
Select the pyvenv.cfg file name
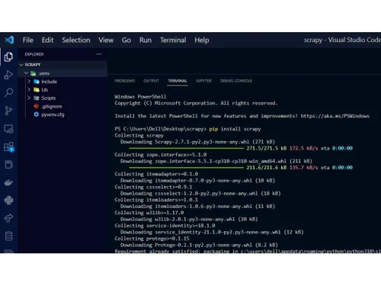(x=53, y=114)
